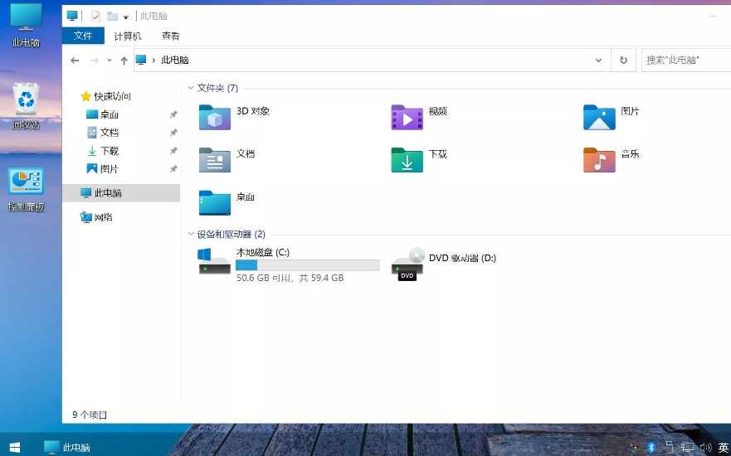Screen dimensions: 731x456
Task: Open the DVD 驱动器 (D:) drive
Action: [407, 264]
